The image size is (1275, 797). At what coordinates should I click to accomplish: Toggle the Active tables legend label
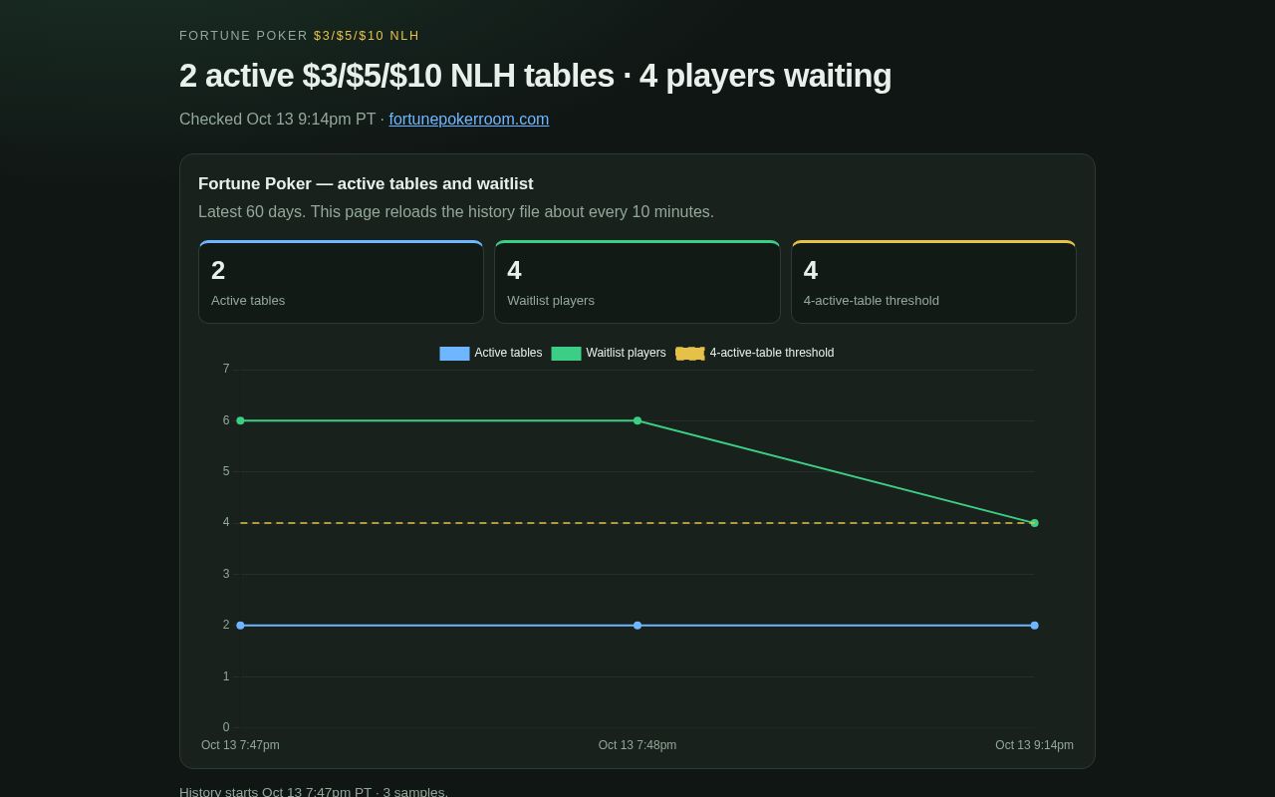point(508,353)
